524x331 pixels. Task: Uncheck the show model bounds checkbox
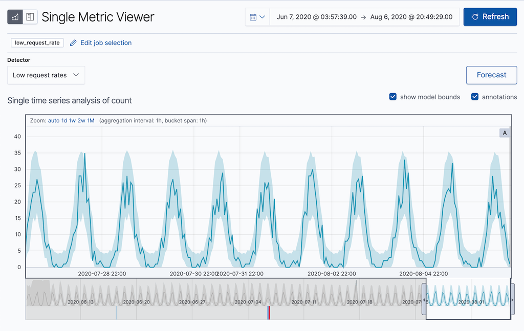click(392, 96)
